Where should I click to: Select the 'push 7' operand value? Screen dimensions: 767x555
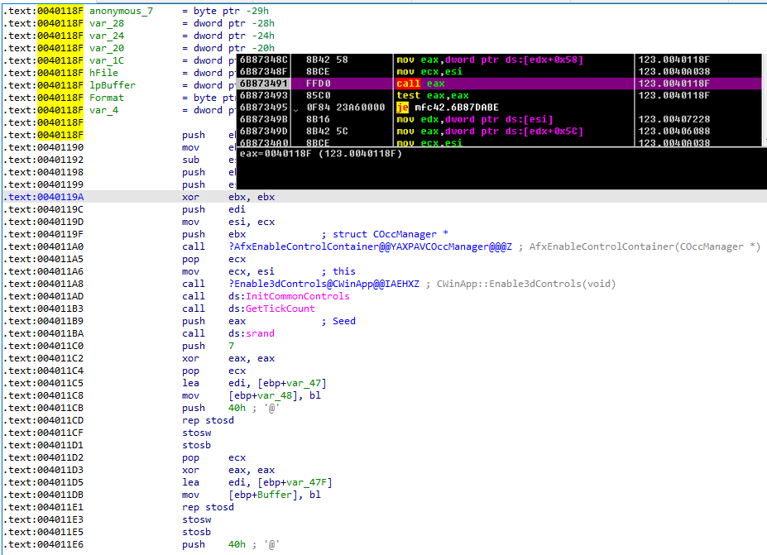232,347
